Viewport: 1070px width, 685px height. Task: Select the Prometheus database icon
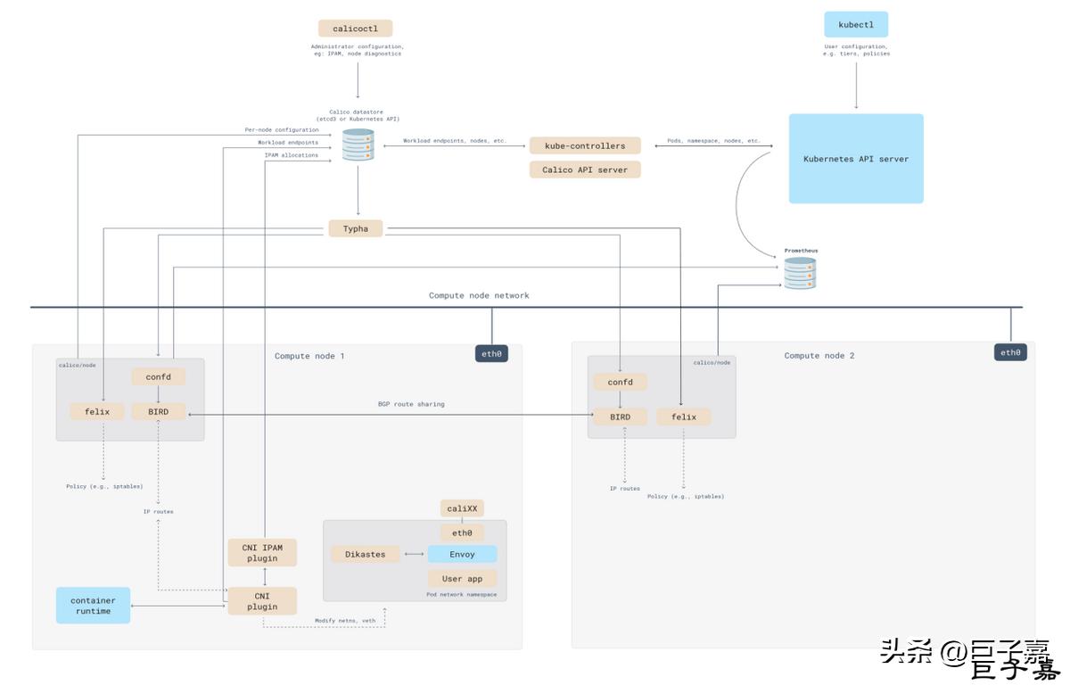coord(800,273)
